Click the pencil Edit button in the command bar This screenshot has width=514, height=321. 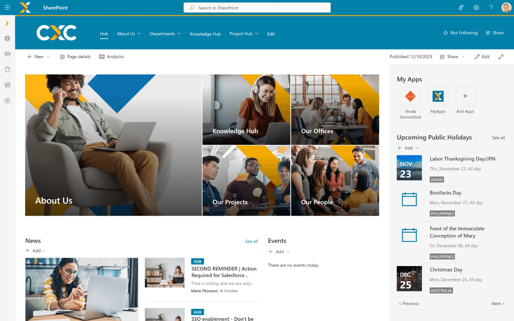pyautogui.click(x=482, y=56)
